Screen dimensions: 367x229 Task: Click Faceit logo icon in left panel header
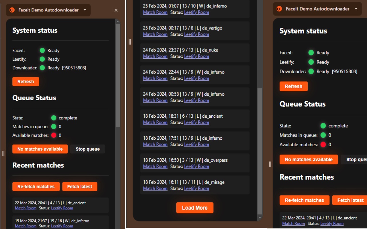pyautogui.click(x=12, y=10)
